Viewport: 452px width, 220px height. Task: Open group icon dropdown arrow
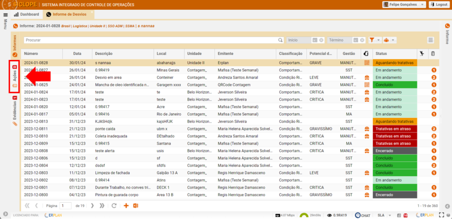(x=392, y=40)
